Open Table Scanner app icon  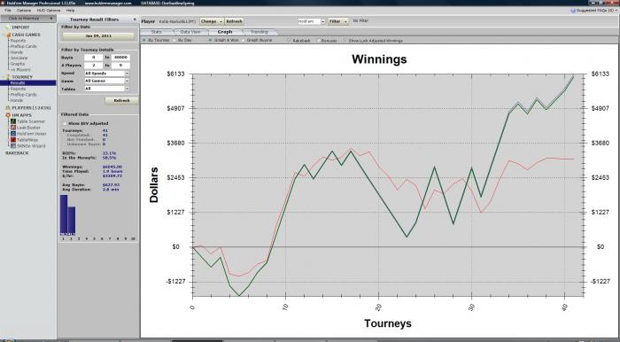(13, 121)
